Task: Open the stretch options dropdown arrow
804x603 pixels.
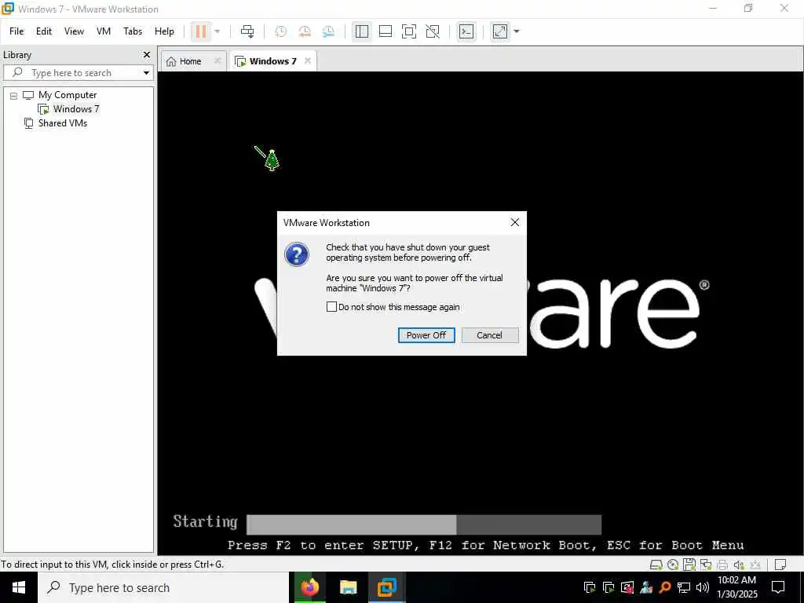Action: coord(517,31)
